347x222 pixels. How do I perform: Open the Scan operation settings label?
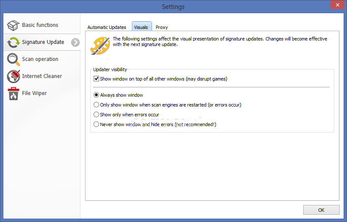40,59
